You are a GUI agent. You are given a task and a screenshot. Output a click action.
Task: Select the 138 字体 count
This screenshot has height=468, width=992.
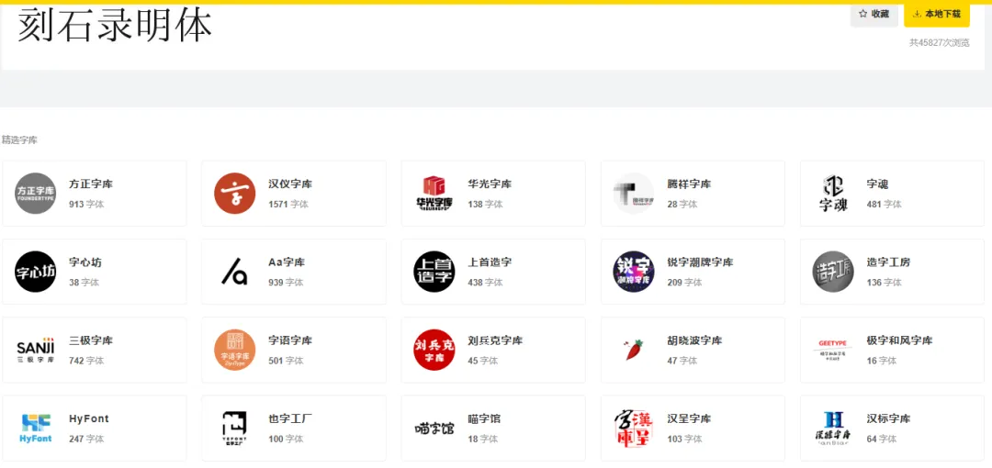(x=485, y=205)
